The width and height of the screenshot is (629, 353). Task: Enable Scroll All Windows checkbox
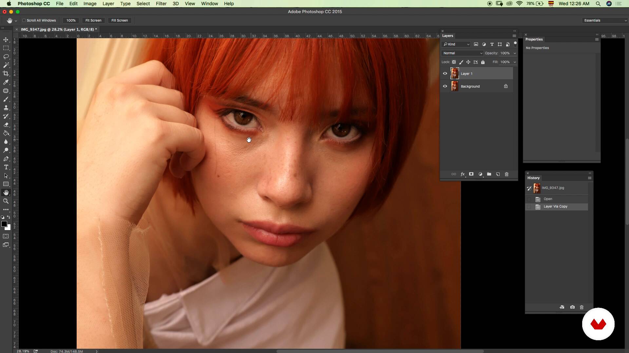pos(24,20)
